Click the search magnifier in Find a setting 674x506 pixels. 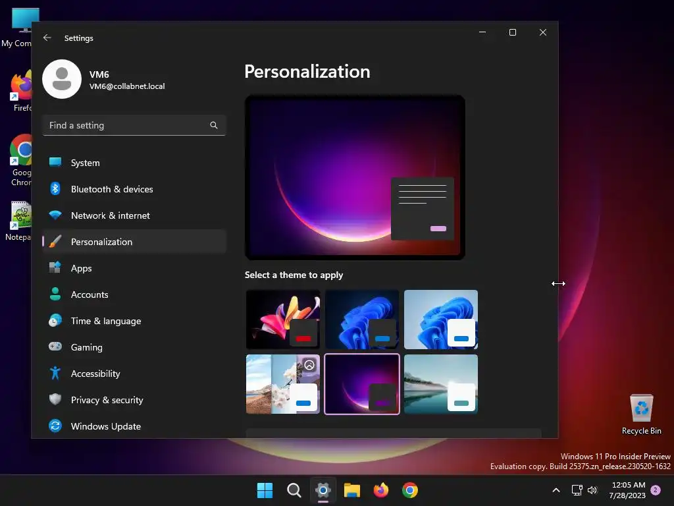coord(214,125)
